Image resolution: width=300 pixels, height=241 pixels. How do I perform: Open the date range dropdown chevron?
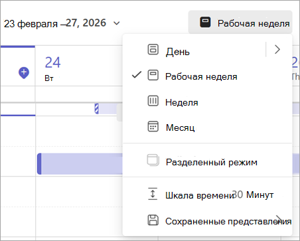coord(116,23)
